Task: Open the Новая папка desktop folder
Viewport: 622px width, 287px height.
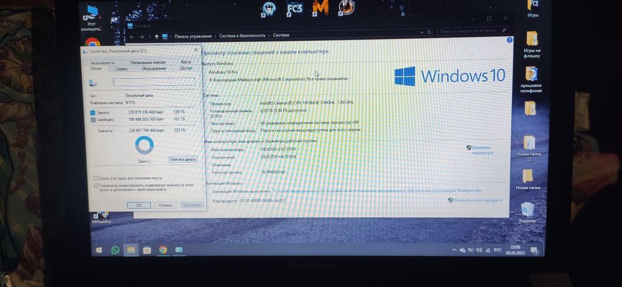Action: point(528,180)
